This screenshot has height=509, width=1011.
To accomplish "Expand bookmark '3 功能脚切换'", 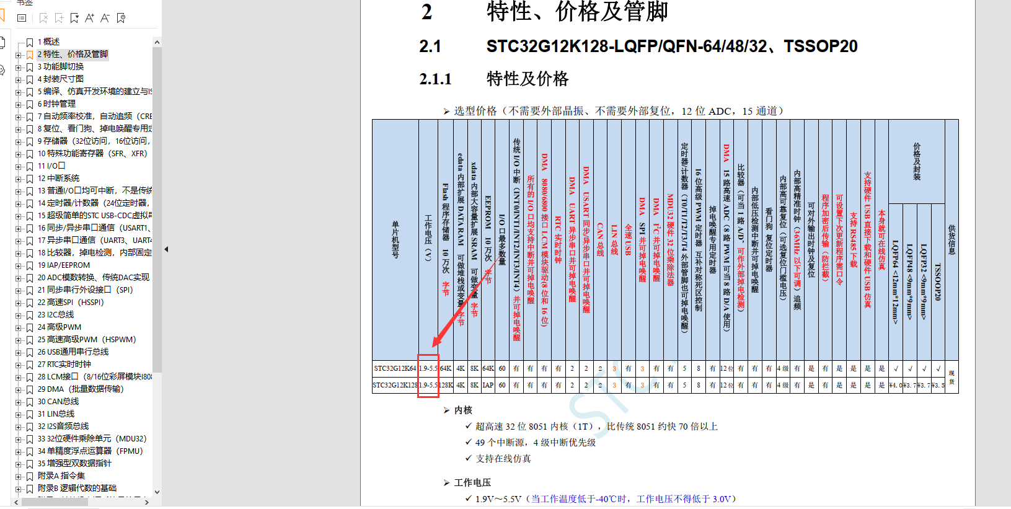I will pyautogui.click(x=18, y=67).
